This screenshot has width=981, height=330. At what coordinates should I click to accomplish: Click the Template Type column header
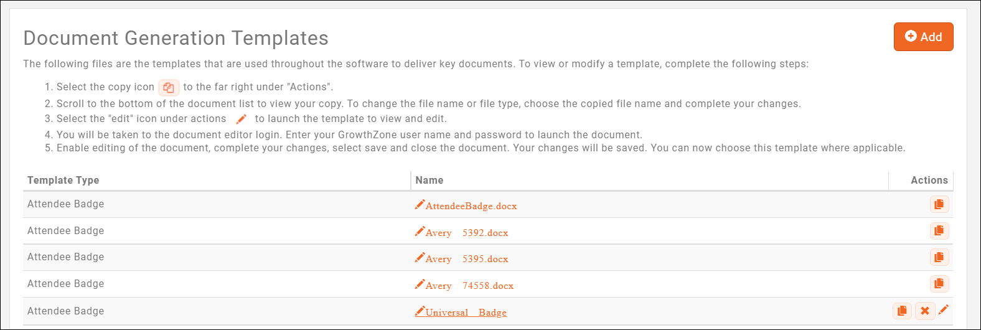63,180
